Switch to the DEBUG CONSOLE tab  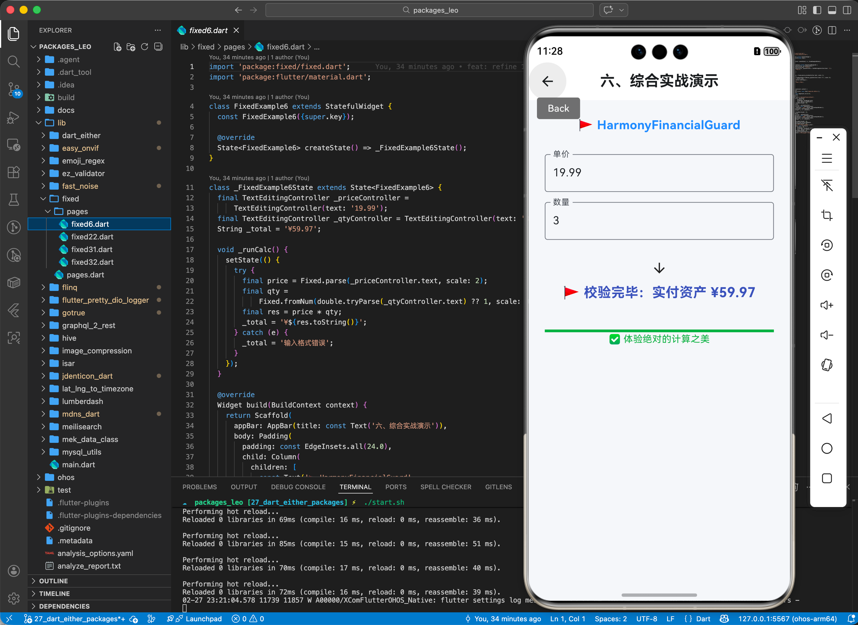pyautogui.click(x=298, y=487)
